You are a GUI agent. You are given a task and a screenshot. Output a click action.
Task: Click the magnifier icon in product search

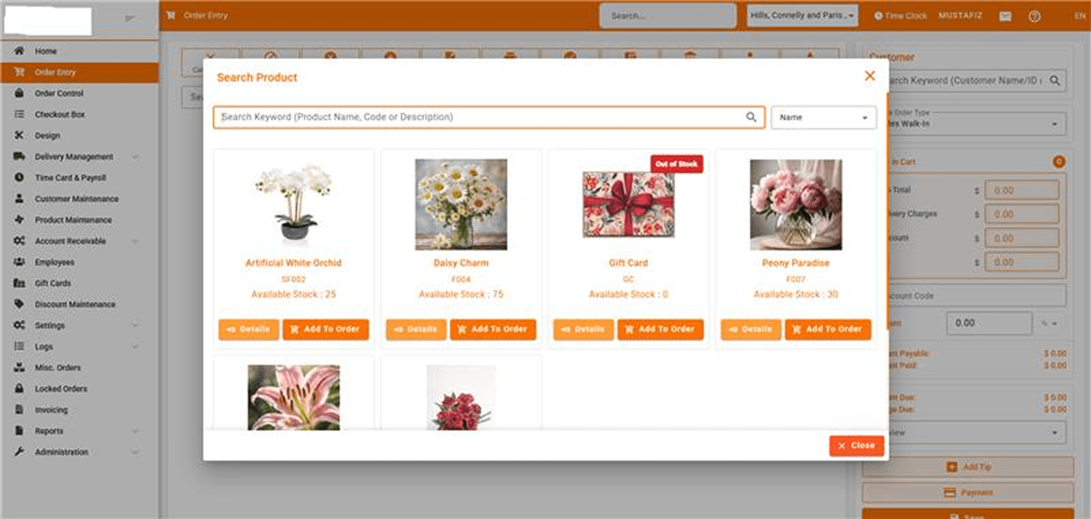751,117
